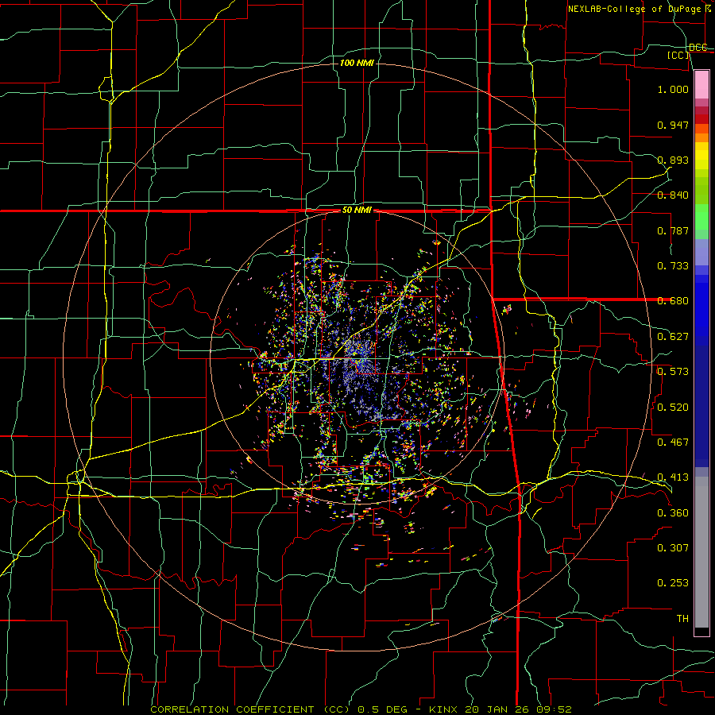Click the 0.627 value on the color scale
This screenshot has height=715, width=715.
coord(673,337)
